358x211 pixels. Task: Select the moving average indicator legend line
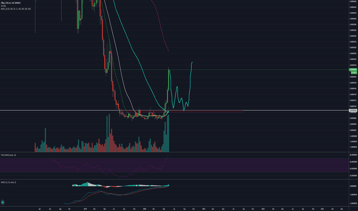16,9
